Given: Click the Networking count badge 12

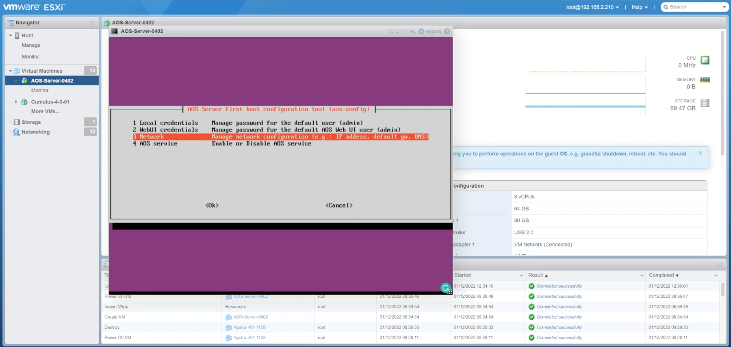Looking at the screenshot, I should click(90, 132).
